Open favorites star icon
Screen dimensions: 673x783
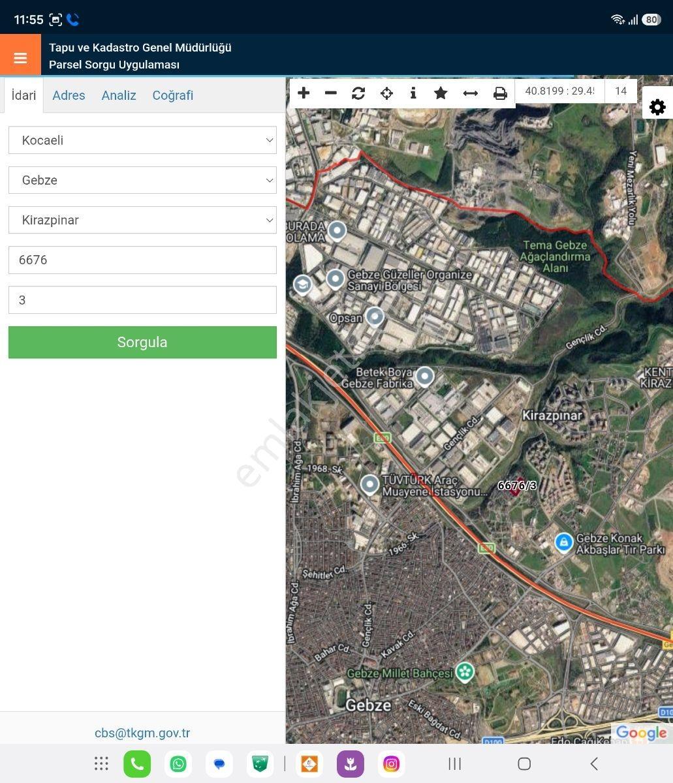[x=441, y=93]
